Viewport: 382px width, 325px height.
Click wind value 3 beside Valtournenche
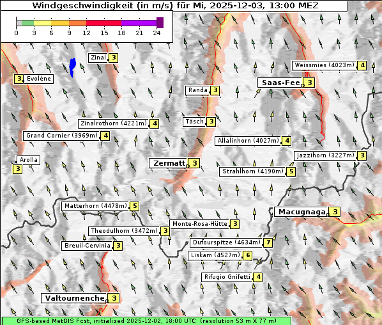click(114, 298)
